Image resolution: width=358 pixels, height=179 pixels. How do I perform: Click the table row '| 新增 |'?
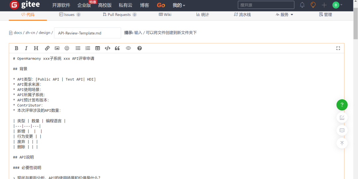[x=28, y=131]
